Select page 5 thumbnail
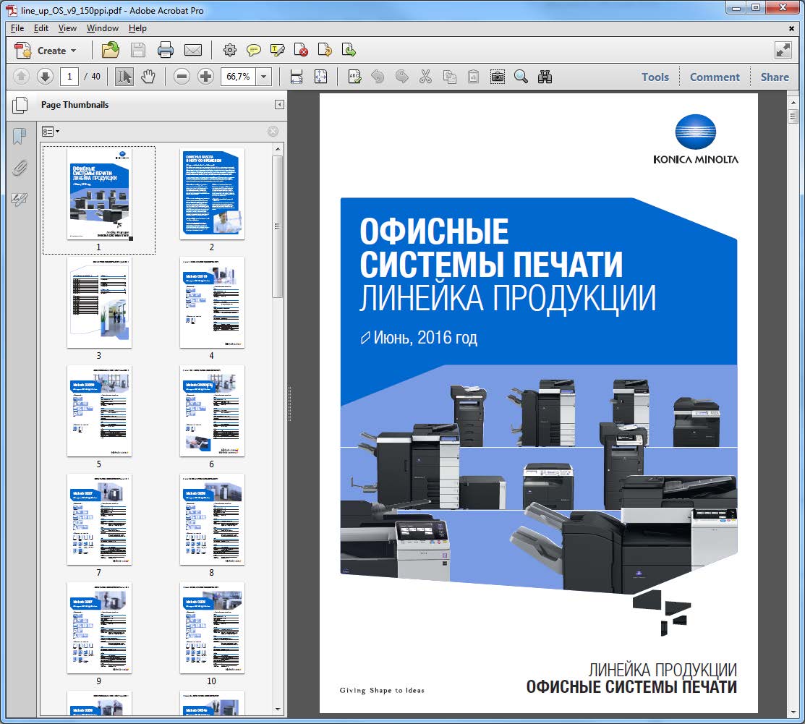805x724 pixels. click(x=99, y=412)
